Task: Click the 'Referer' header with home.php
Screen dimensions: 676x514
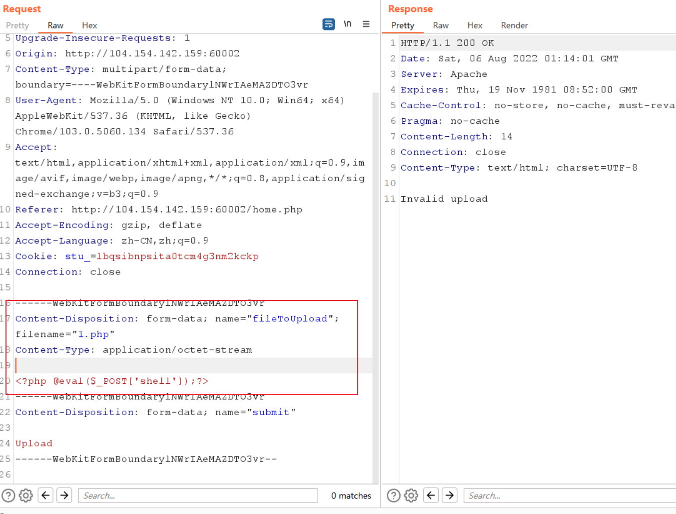Action: click(159, 210)
